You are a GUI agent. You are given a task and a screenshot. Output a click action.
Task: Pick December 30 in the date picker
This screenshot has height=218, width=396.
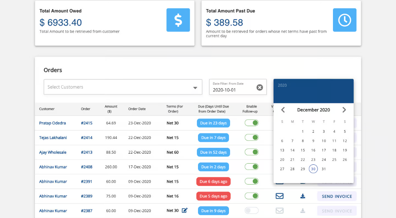pos(313,169)
